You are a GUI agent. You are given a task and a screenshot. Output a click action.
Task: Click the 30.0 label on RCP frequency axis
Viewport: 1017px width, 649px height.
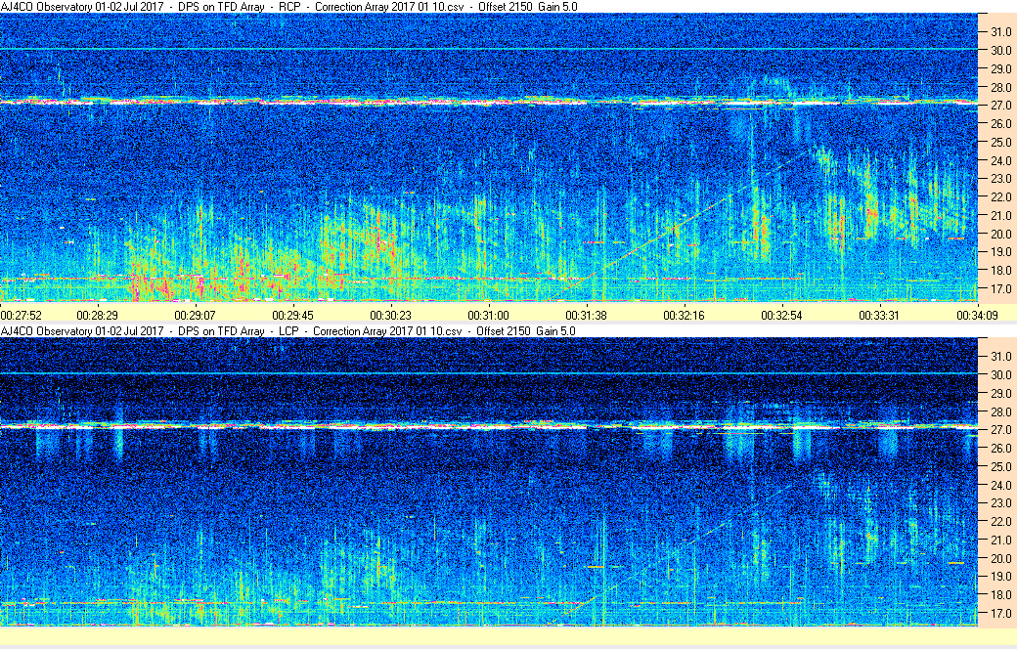1000,50
